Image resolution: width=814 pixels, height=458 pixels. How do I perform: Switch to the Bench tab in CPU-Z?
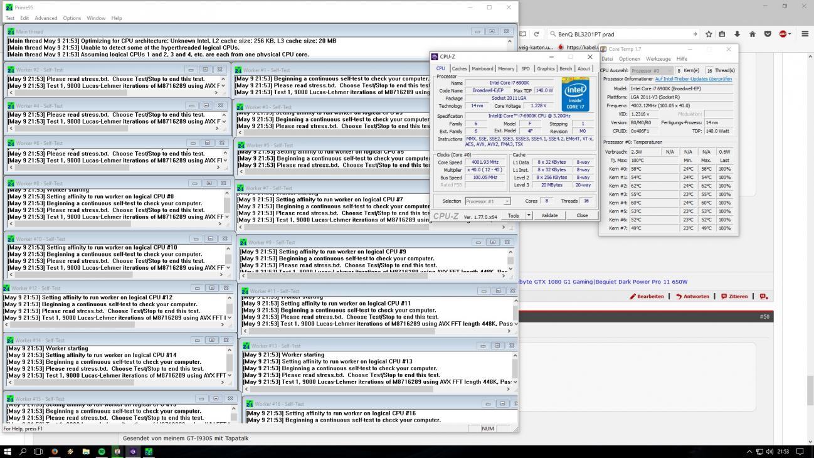click(x=566, y=68)
